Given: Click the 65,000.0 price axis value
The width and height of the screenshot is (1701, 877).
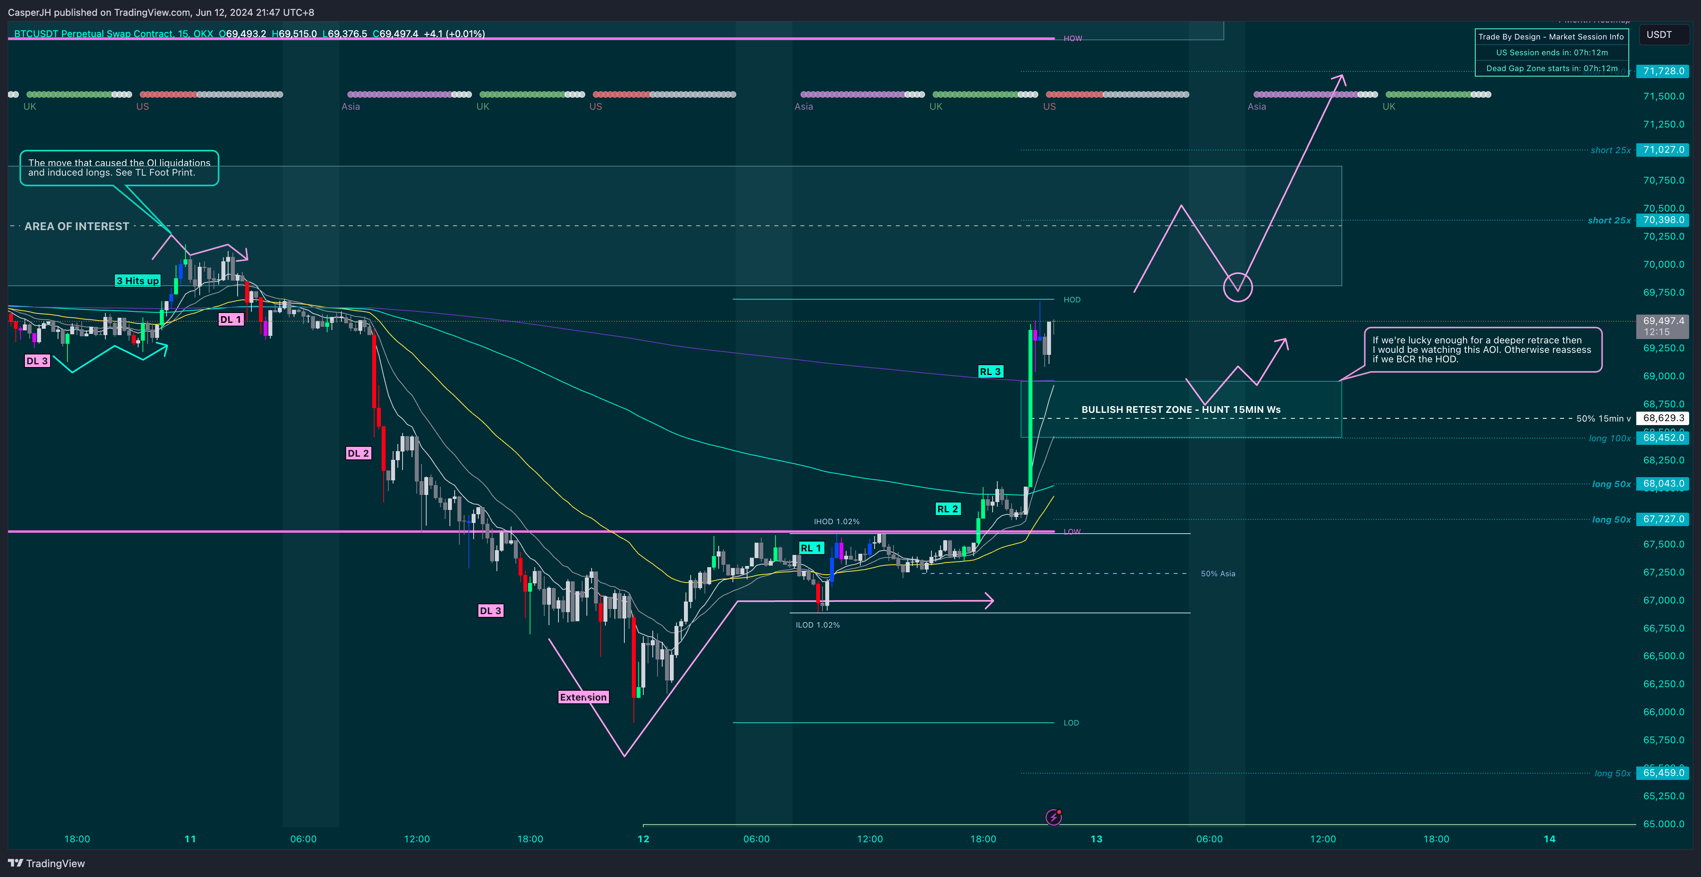Looking at the screenshot, I should 1663,824.
